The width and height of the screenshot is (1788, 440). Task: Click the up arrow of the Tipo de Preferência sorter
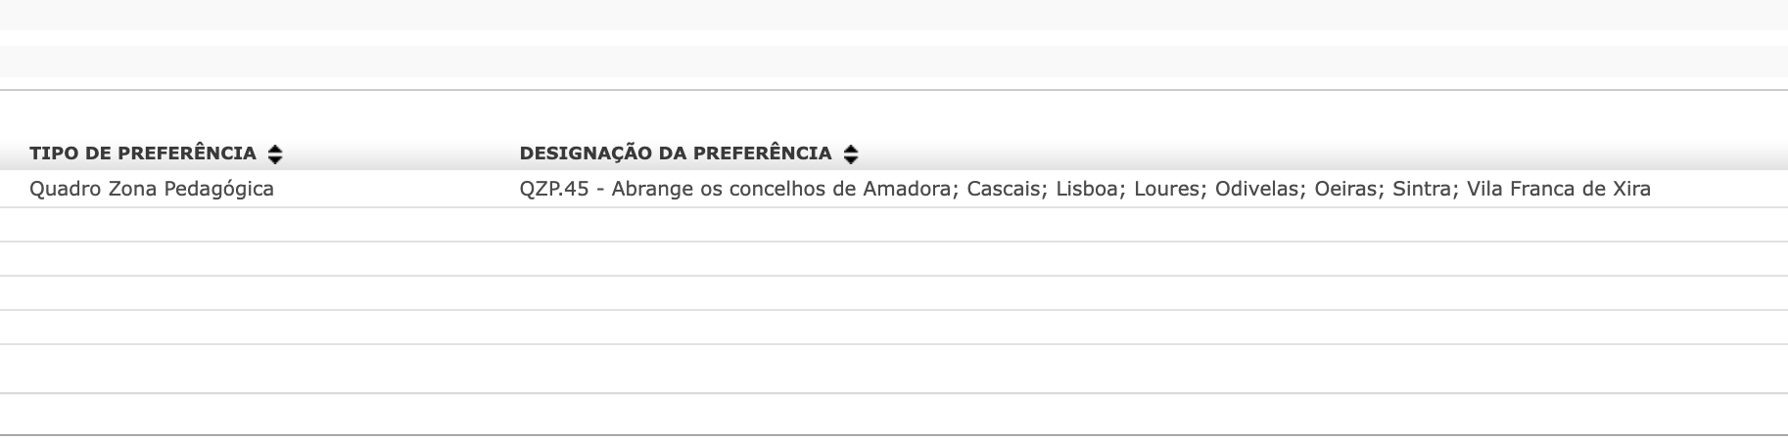point(275,149)
